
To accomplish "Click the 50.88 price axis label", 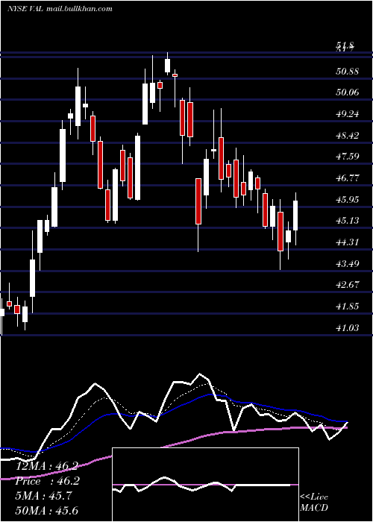I will (348, 72).
